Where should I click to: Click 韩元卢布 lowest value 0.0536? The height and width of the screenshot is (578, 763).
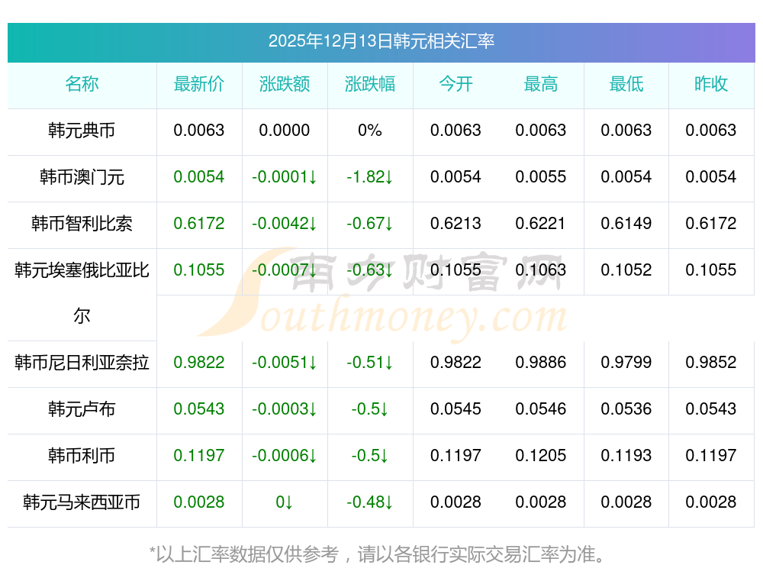coord(626,409)
